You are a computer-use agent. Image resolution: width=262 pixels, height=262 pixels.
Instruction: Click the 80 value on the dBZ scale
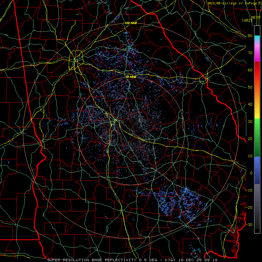point(250,36)
